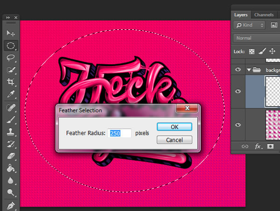Select the Move tool

11,33
